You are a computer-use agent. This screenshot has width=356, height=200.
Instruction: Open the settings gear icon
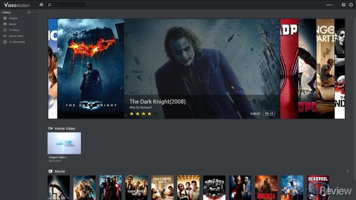coord(351,5)
